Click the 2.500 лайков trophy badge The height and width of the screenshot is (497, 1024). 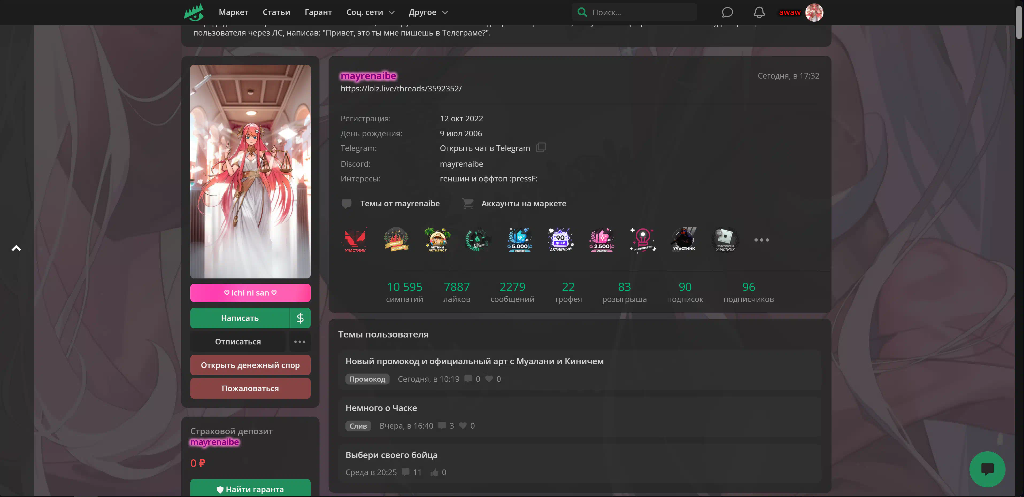click(x=602, y=240)
